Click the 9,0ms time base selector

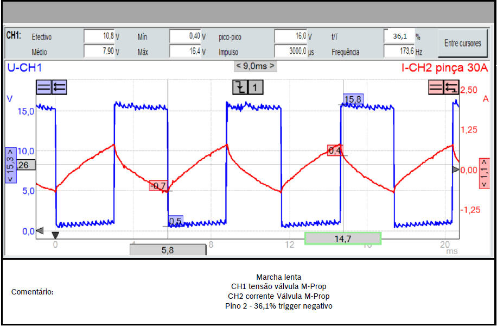[255, 66]
